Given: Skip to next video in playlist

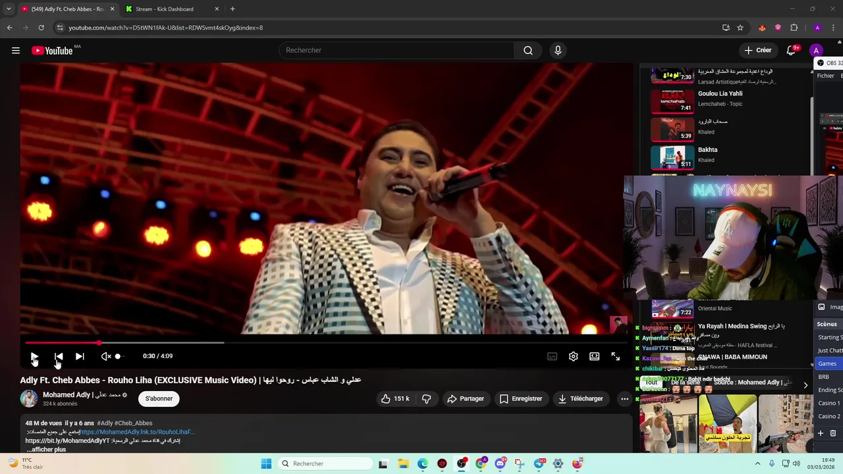Looking at the screenshot, I should pyautogui.click(x=80, y=356).
